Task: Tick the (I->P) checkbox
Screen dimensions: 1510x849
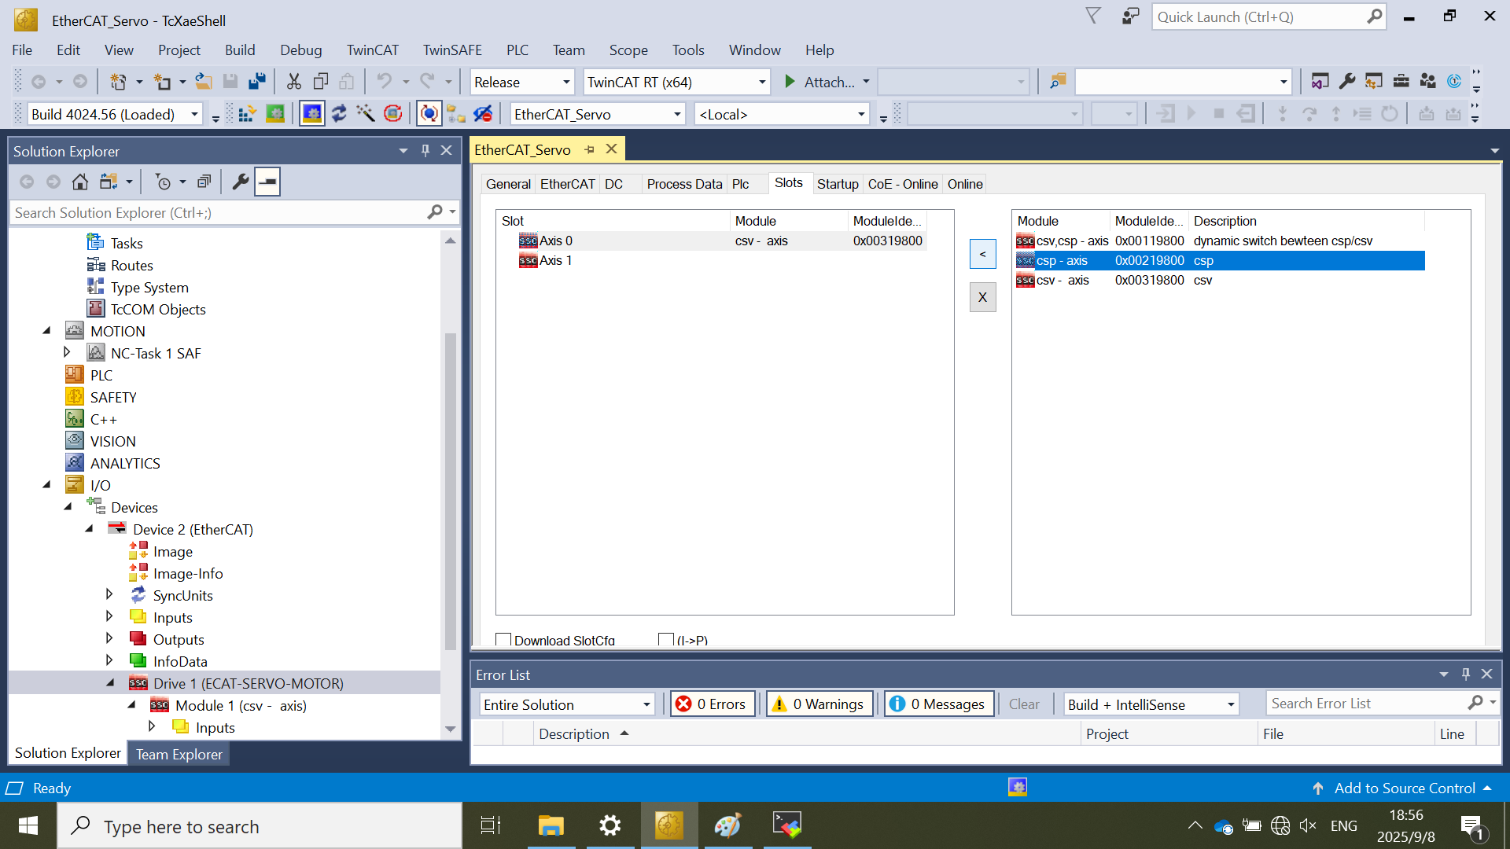Action: (x=666, y=640)
